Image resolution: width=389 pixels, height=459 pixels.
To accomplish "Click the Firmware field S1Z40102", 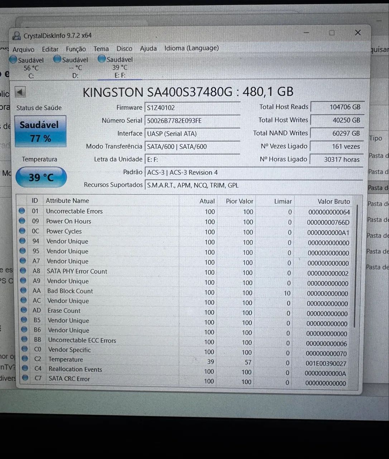I will pyautogui.click(x=192, y=108).
